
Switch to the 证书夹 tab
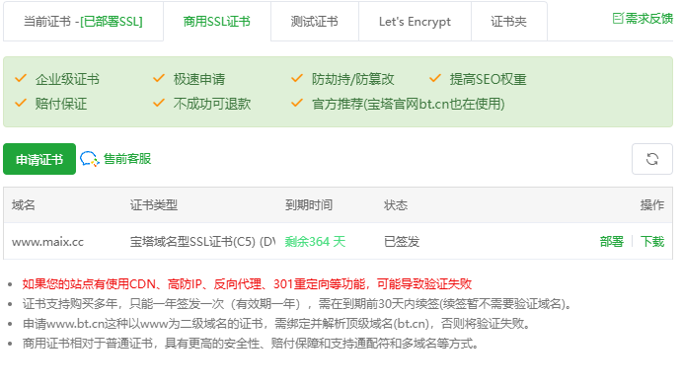point(509,22)
